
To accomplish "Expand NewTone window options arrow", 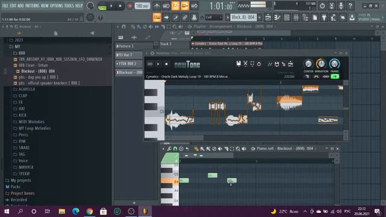I will (x=147, y=53).
